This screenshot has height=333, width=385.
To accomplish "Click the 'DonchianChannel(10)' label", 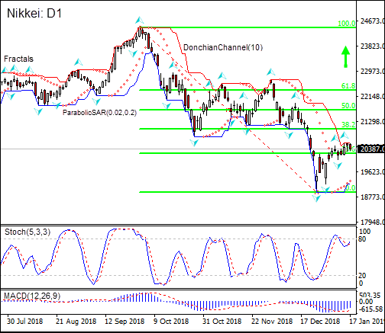I will coord(223,47).
